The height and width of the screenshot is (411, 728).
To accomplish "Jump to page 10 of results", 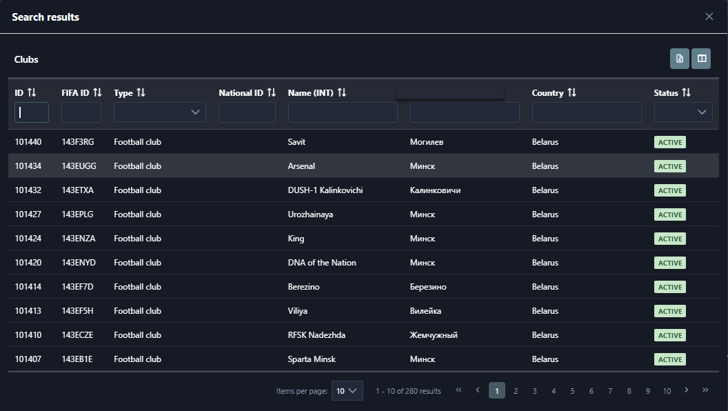I will pos(667,391).
